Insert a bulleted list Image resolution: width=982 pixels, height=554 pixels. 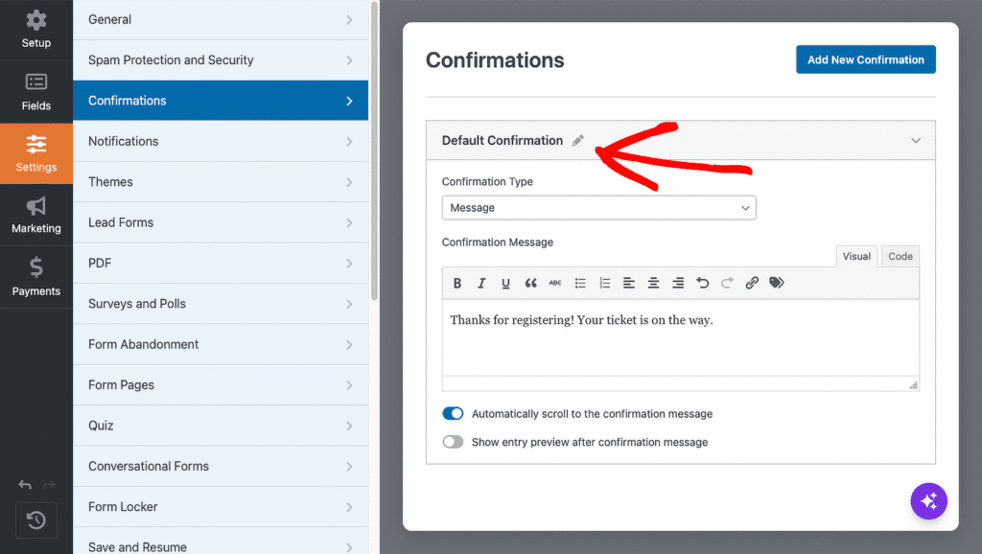pos(580,283)
